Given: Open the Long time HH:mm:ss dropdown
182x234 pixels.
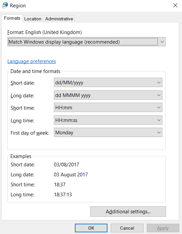Looking at the screenshot, I should tap(108, 120).
